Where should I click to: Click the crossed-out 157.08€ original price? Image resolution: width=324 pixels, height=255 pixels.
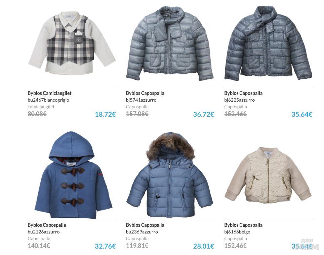pyautogui.click(x=137, y=114)
